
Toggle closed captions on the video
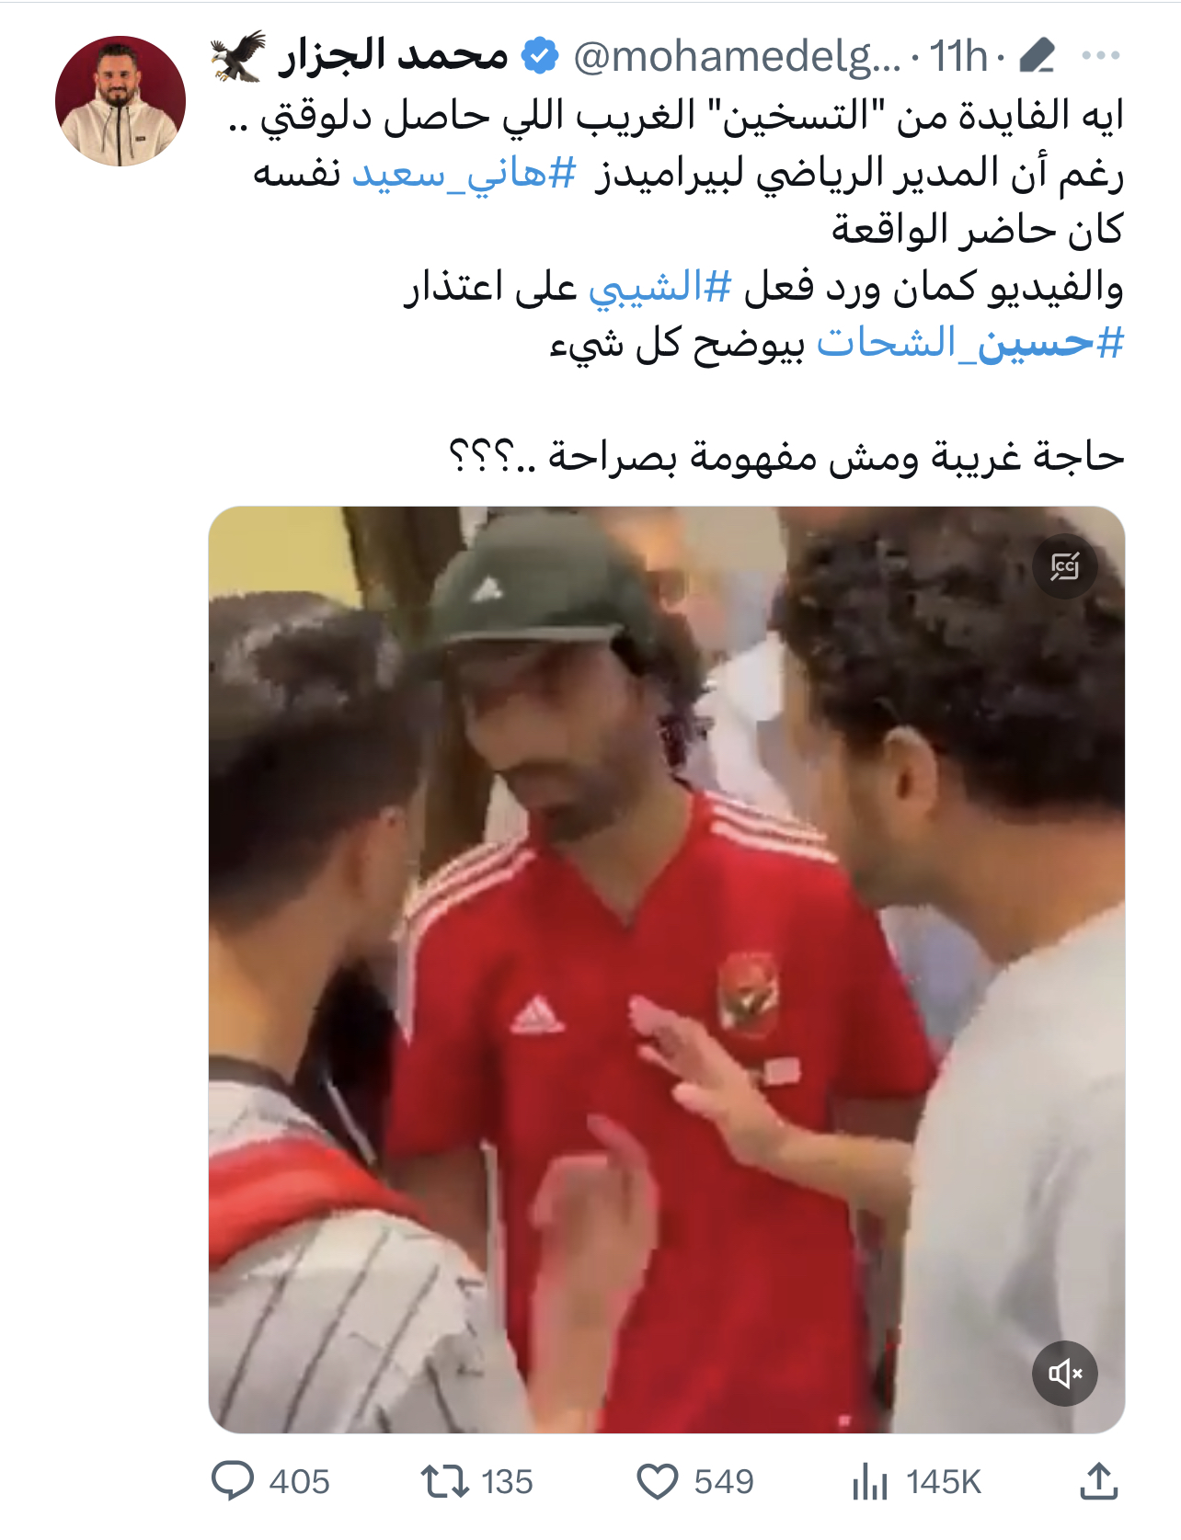(1065, 567)
